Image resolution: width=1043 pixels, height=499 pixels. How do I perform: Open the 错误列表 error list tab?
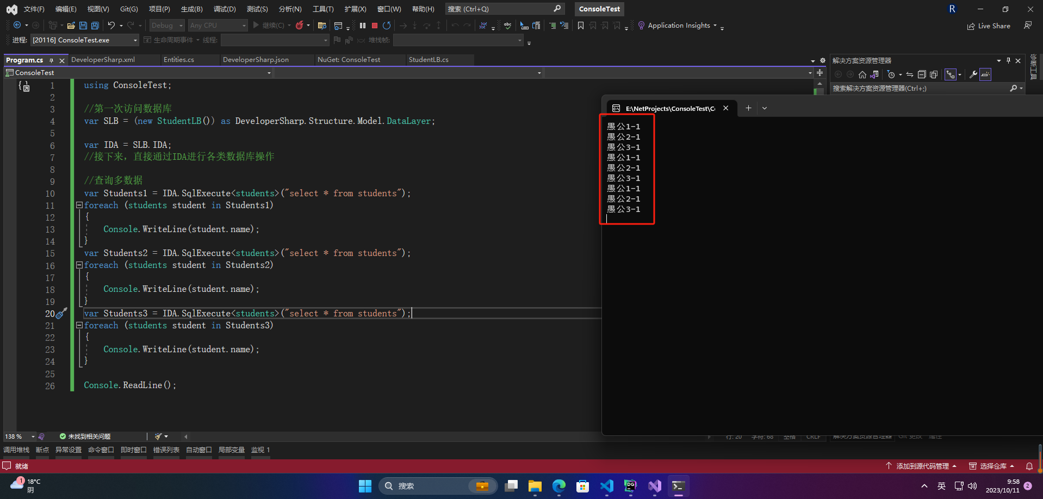click(166, 450)
